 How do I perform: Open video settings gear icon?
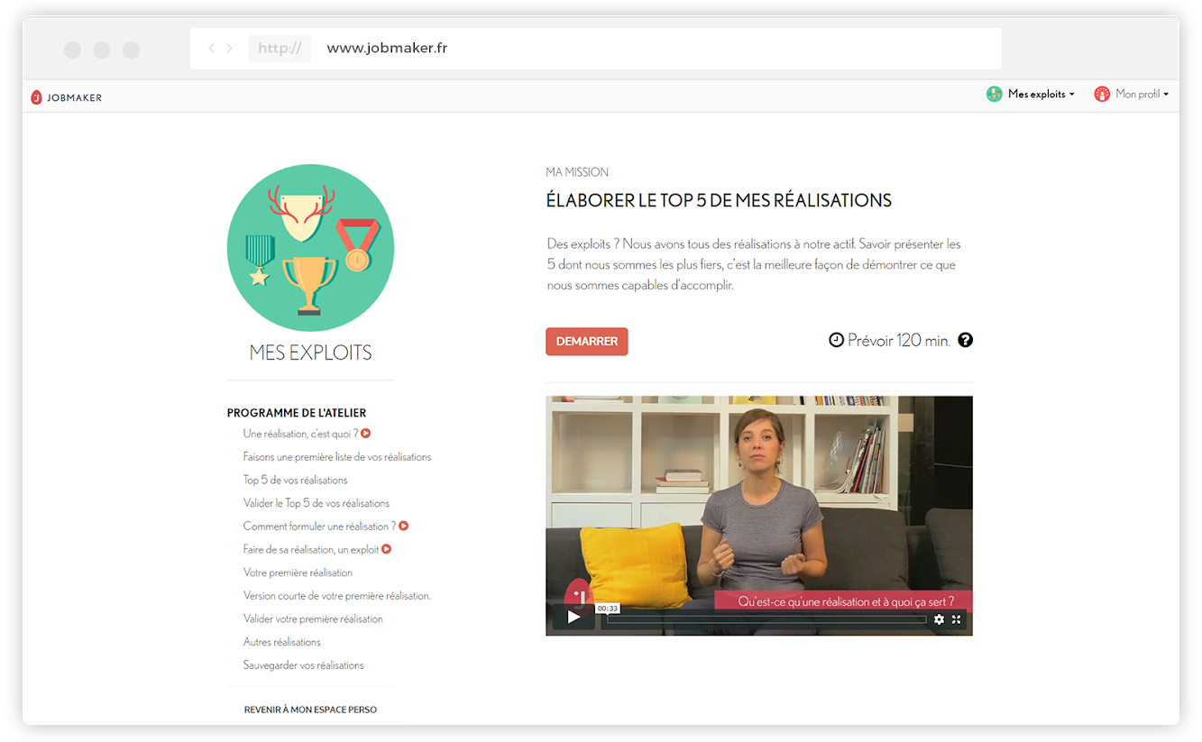939,619
